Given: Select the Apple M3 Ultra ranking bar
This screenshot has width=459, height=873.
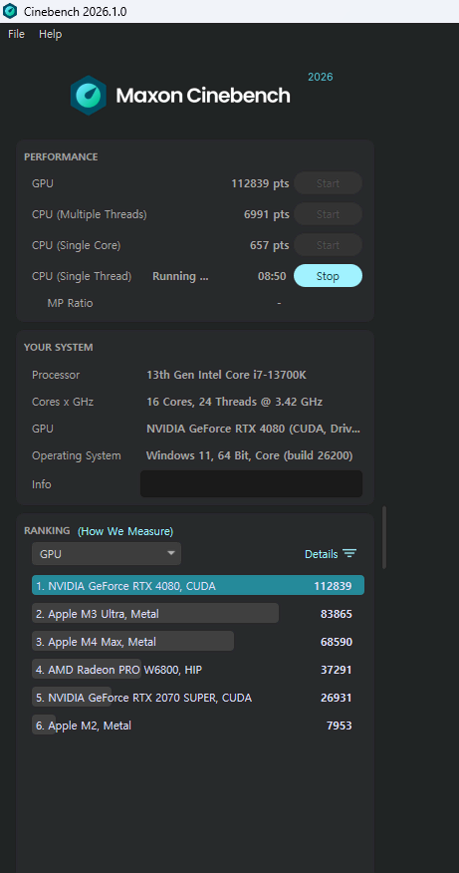Looking at the screenshot, I should coord(155,613).
